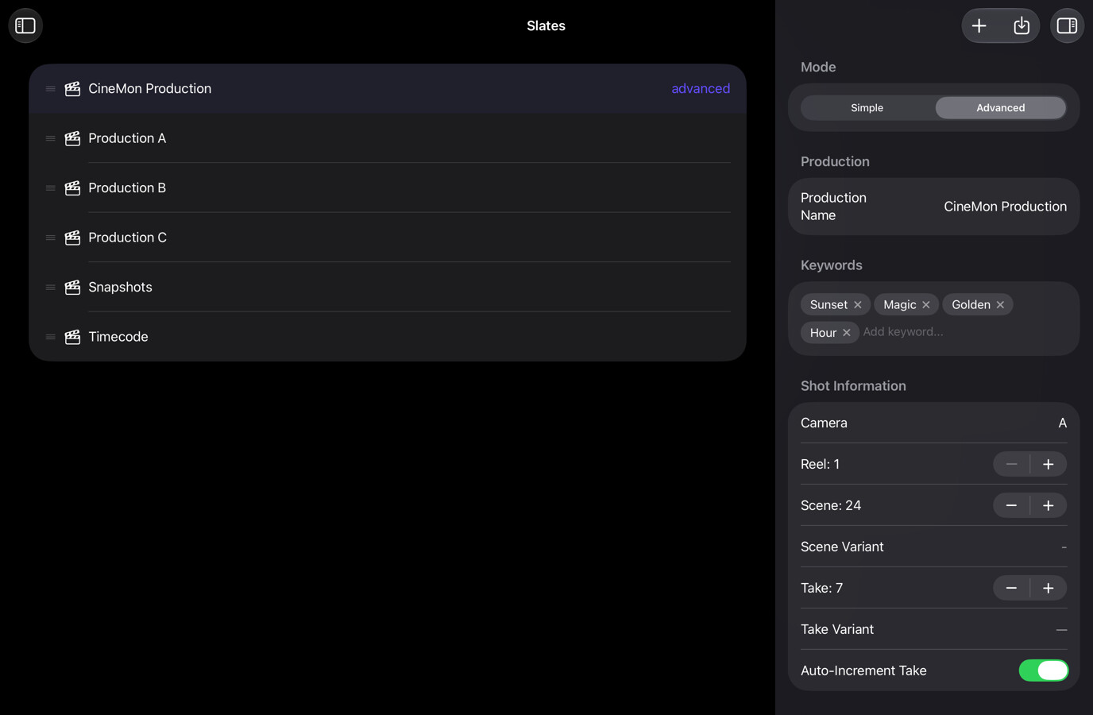The image size is (1093, 715).
Task: Click the clapperboard icon for Timecode
Action: coord(72,337)
